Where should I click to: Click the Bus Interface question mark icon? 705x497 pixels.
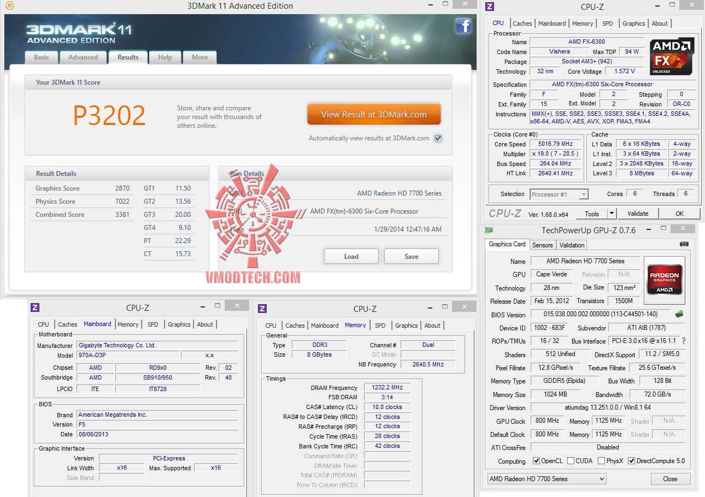point(683,341)
